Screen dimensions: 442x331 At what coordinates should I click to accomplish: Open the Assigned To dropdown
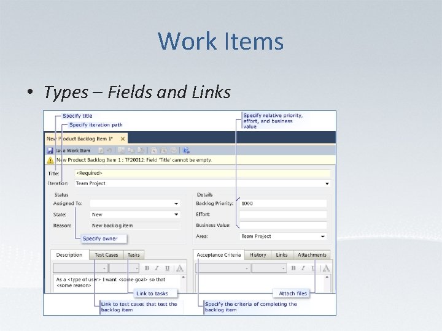click(176, 204)
